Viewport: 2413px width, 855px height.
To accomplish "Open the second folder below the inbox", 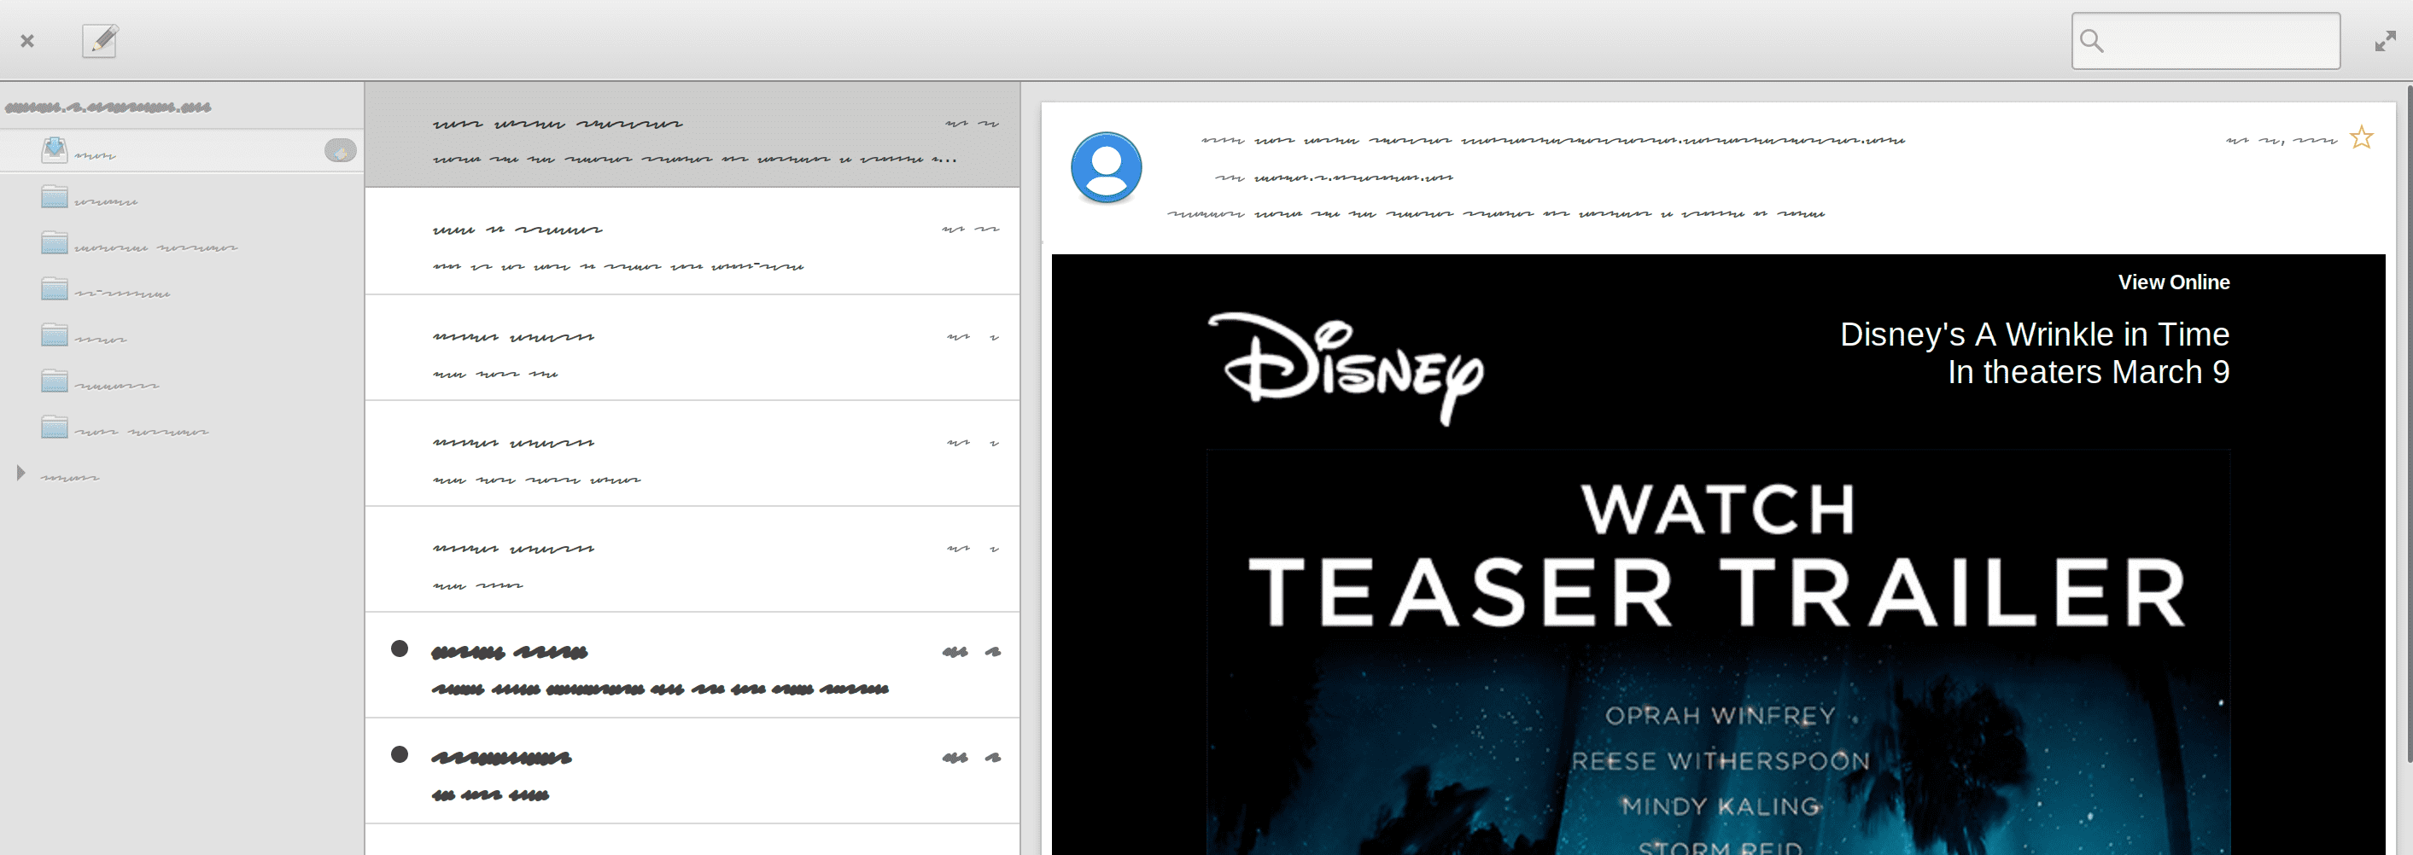I will pyautogui.click(x=182, y=243).
